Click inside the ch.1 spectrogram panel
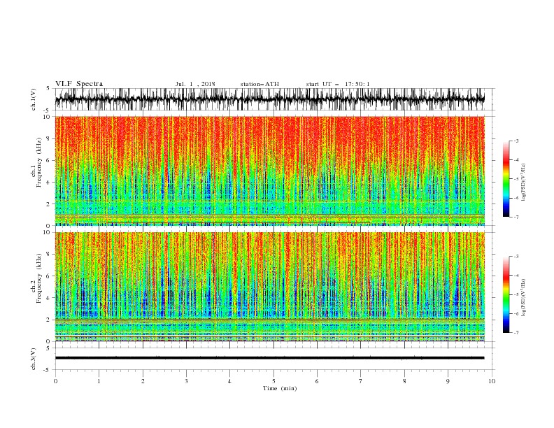Image resolution: width=554 pixels, height=428 pixels. [x=269, y=171]
